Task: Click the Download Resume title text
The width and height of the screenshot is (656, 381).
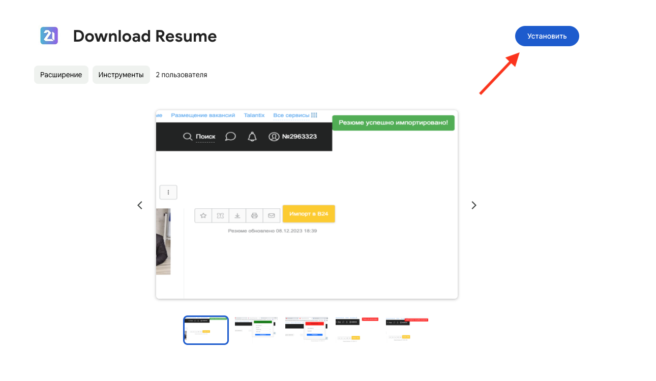Action: coord(145,36)
